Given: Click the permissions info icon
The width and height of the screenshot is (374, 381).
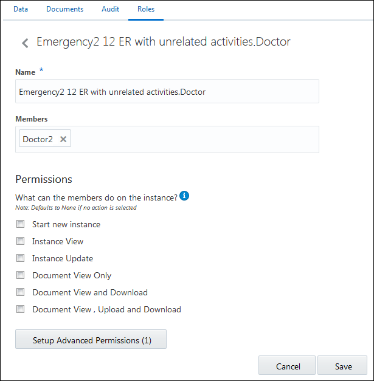Looking at the screenshot, I should (185, 196).
